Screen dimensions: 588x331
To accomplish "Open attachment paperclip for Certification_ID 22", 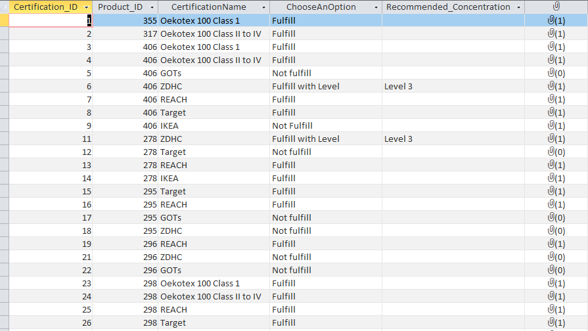I will tap(551, 269).
